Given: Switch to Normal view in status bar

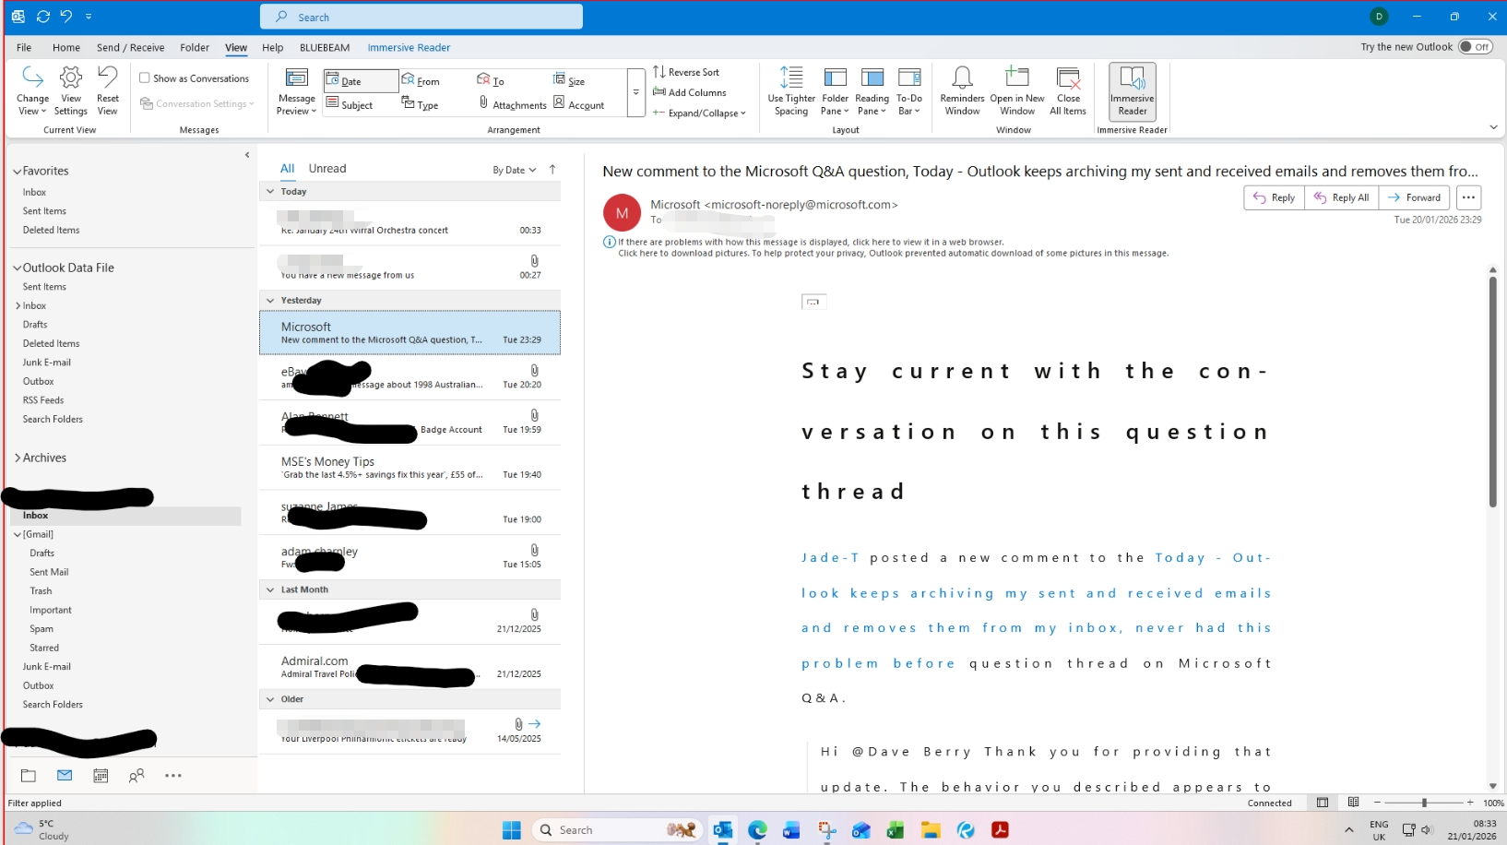Looking at the screenshot, I should [1323, 803].
